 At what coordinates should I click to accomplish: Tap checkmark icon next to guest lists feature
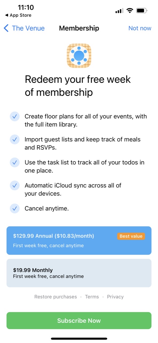[15, 140]
